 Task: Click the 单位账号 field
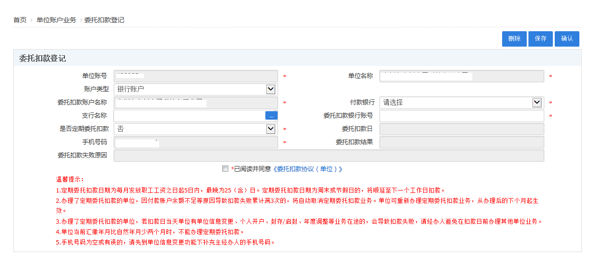pyautogui.click(x=196, y=76)
